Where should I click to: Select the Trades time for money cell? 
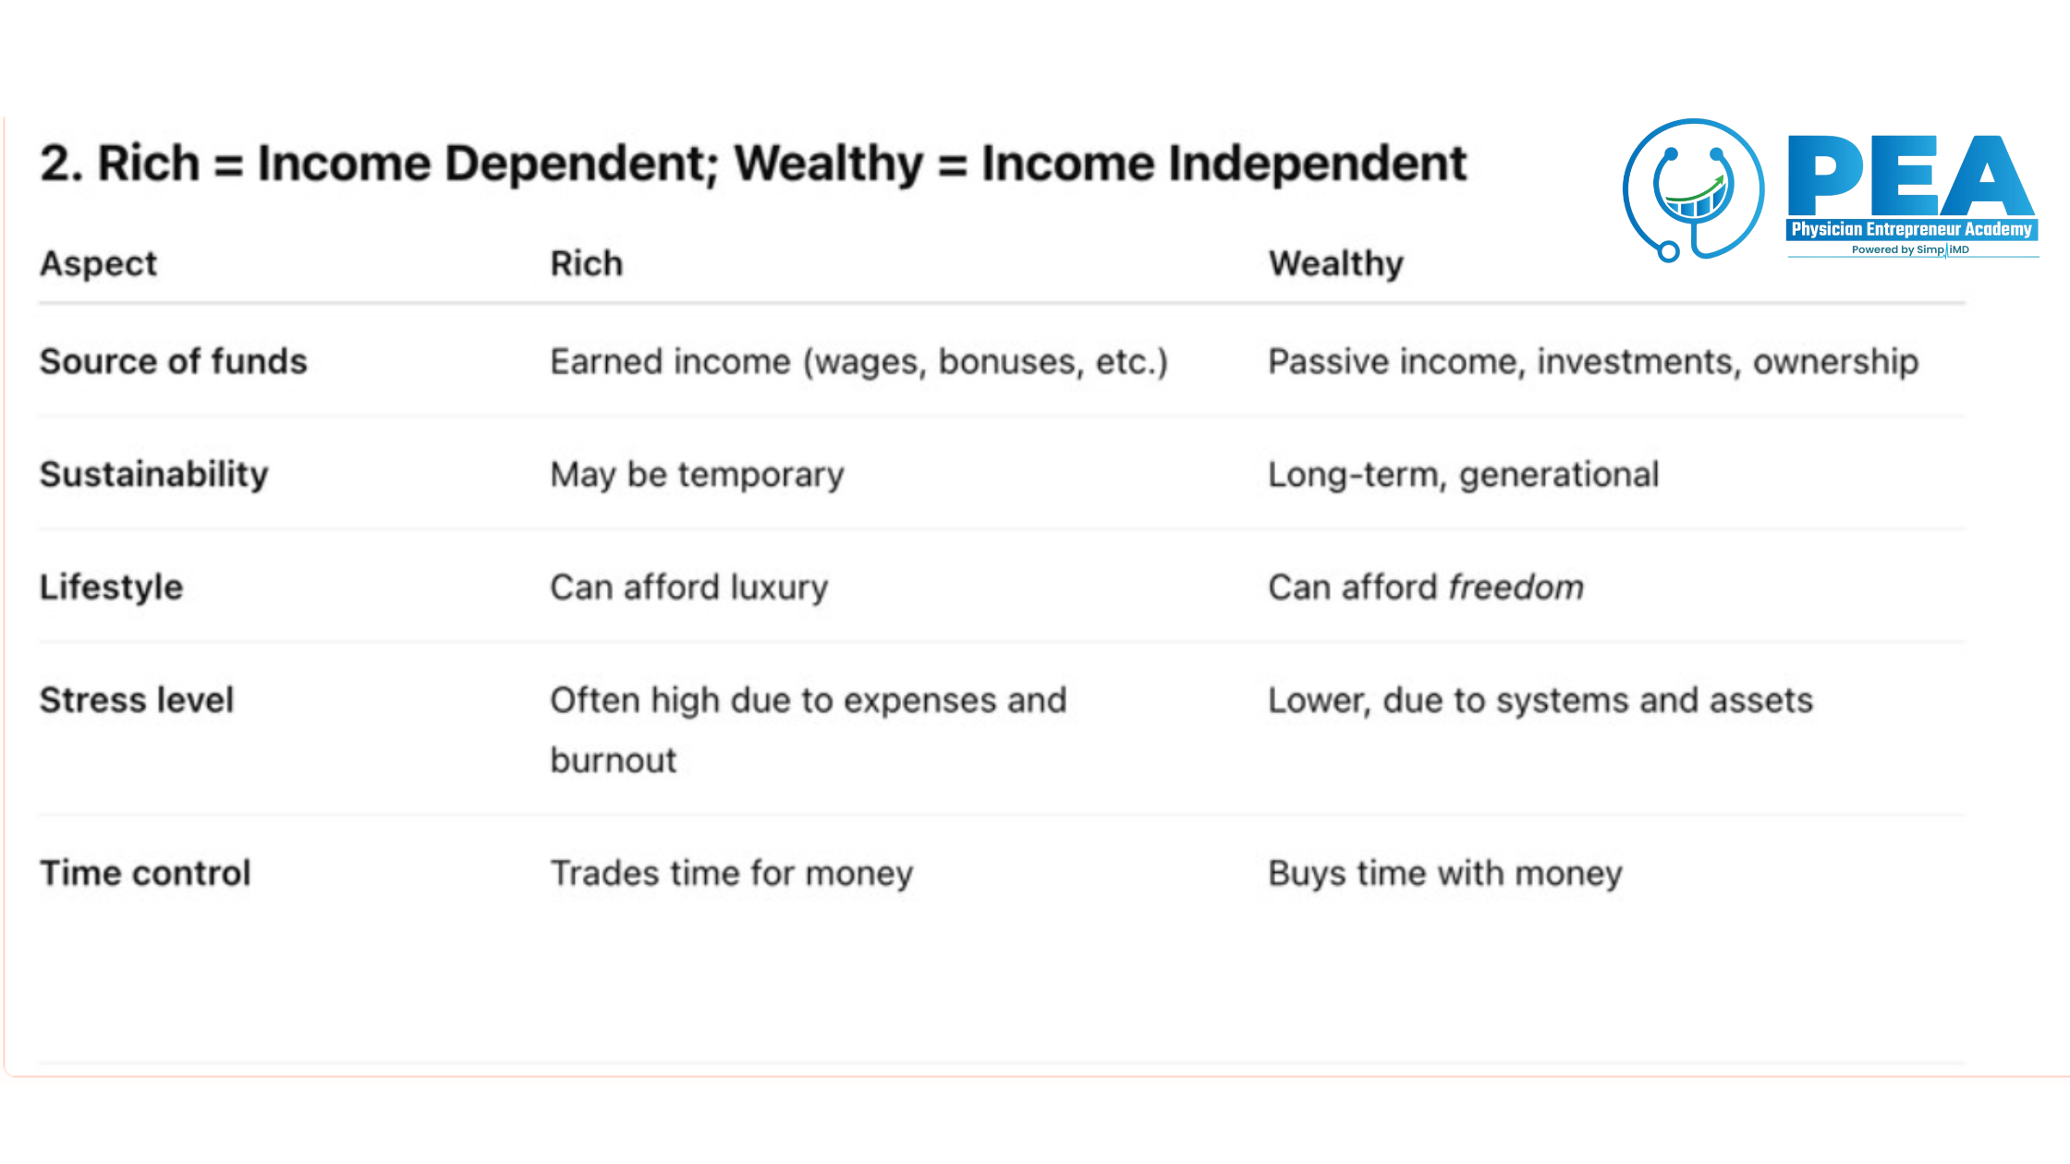coord(731,873)
